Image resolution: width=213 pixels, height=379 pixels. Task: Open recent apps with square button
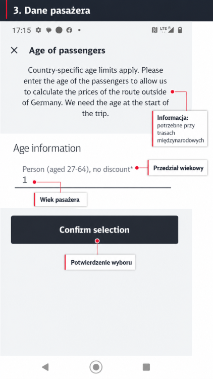(146, 367)
